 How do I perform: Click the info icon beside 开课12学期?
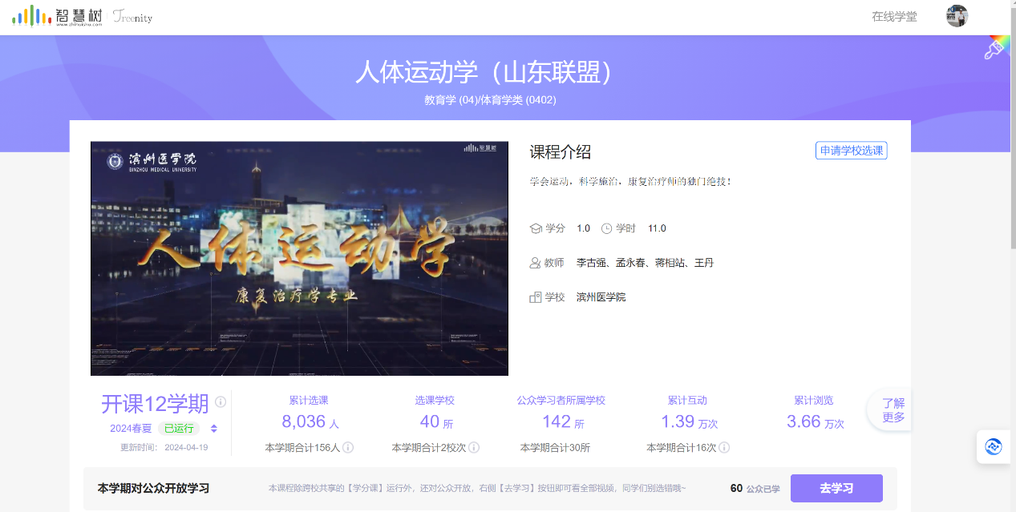click(221, 402)
